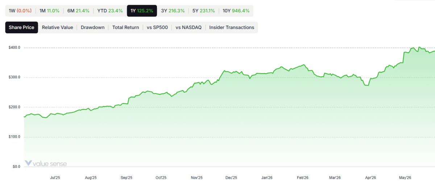Click the $400.0 axis label

point(14,48)
